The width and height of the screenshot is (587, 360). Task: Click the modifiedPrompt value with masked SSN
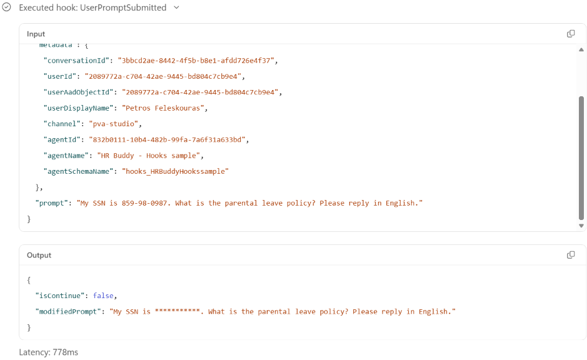click(283, 312)
